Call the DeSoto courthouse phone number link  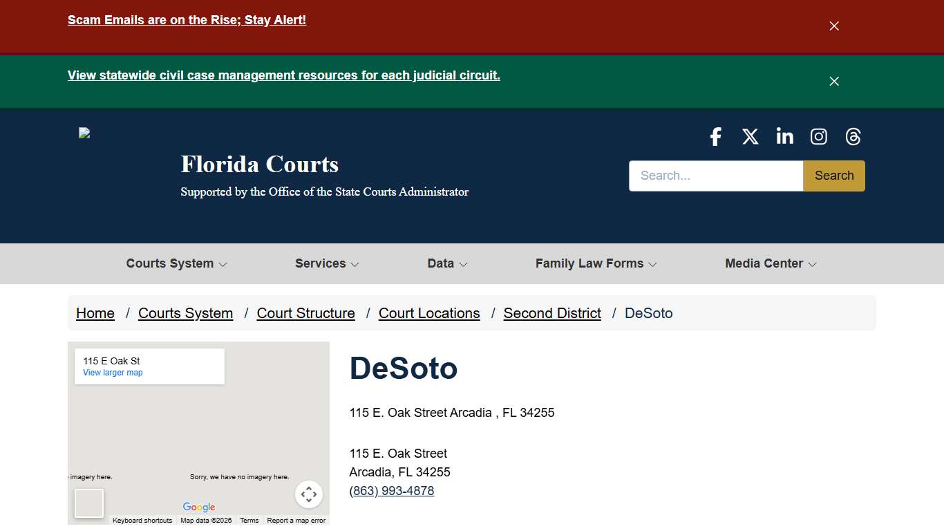coord(391,491)
